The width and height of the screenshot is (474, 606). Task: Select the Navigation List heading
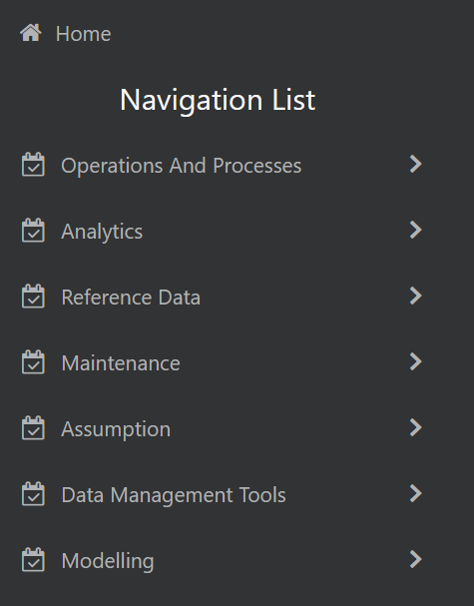click(218, 100)
